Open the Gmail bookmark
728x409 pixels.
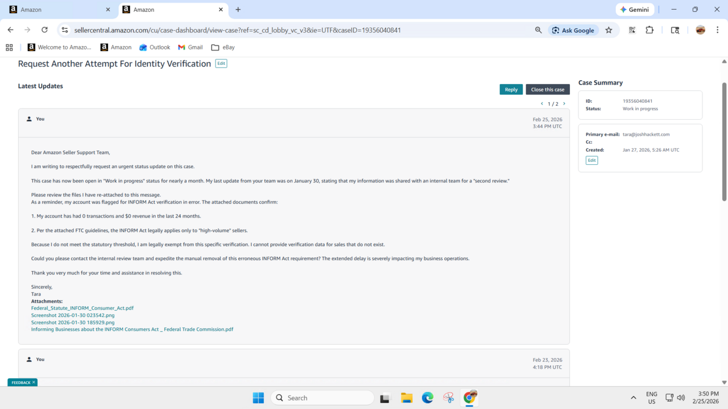191,47
